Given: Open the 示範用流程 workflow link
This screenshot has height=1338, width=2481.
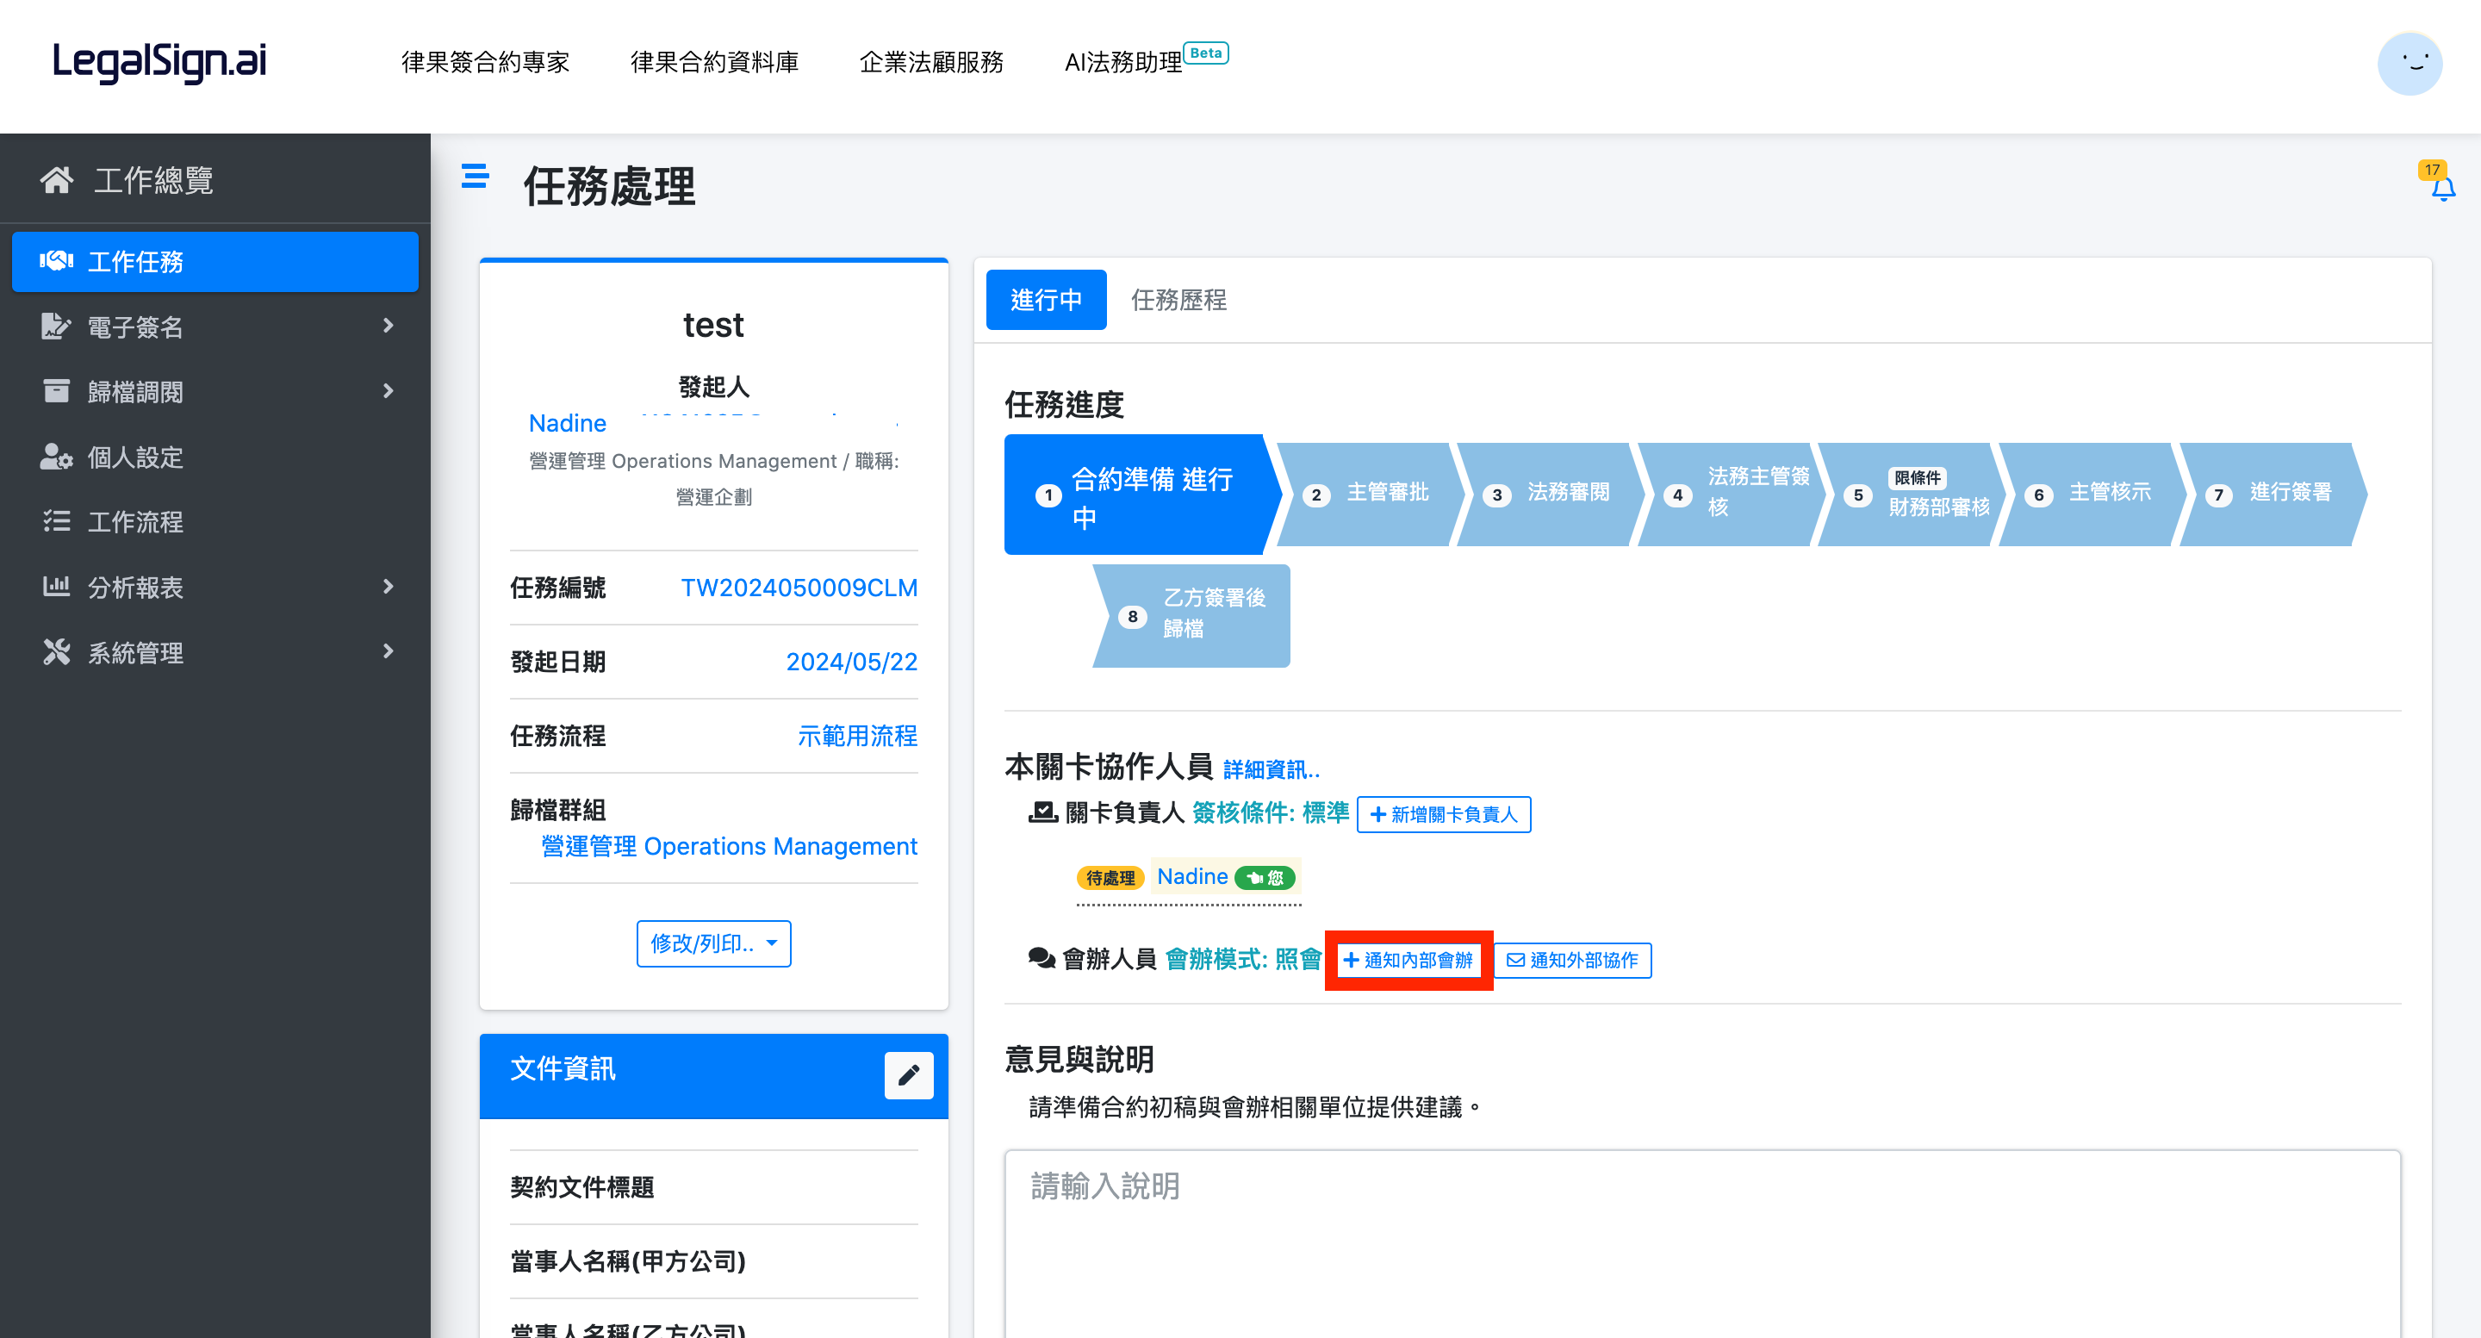Looking at the screenshot, I should pos(857,736).
